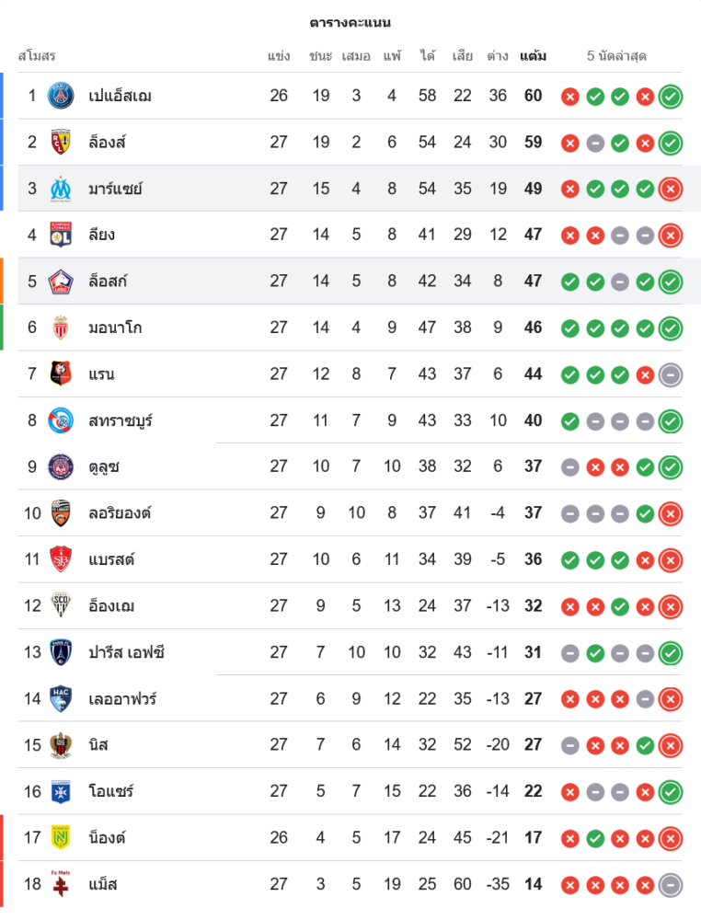Open the ลอริยองต์ team link
This screenshot has width=701, height=920.
click(120, 512)
